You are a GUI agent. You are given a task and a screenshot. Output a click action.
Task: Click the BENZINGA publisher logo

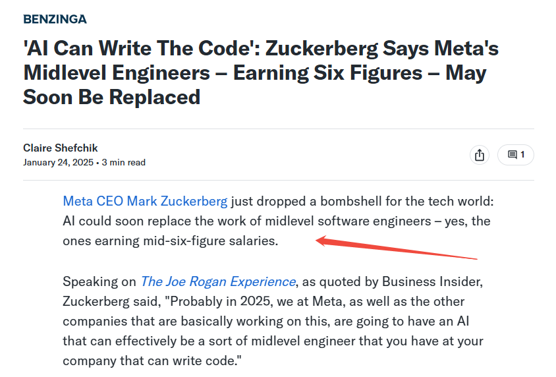[x=55, y=19]
